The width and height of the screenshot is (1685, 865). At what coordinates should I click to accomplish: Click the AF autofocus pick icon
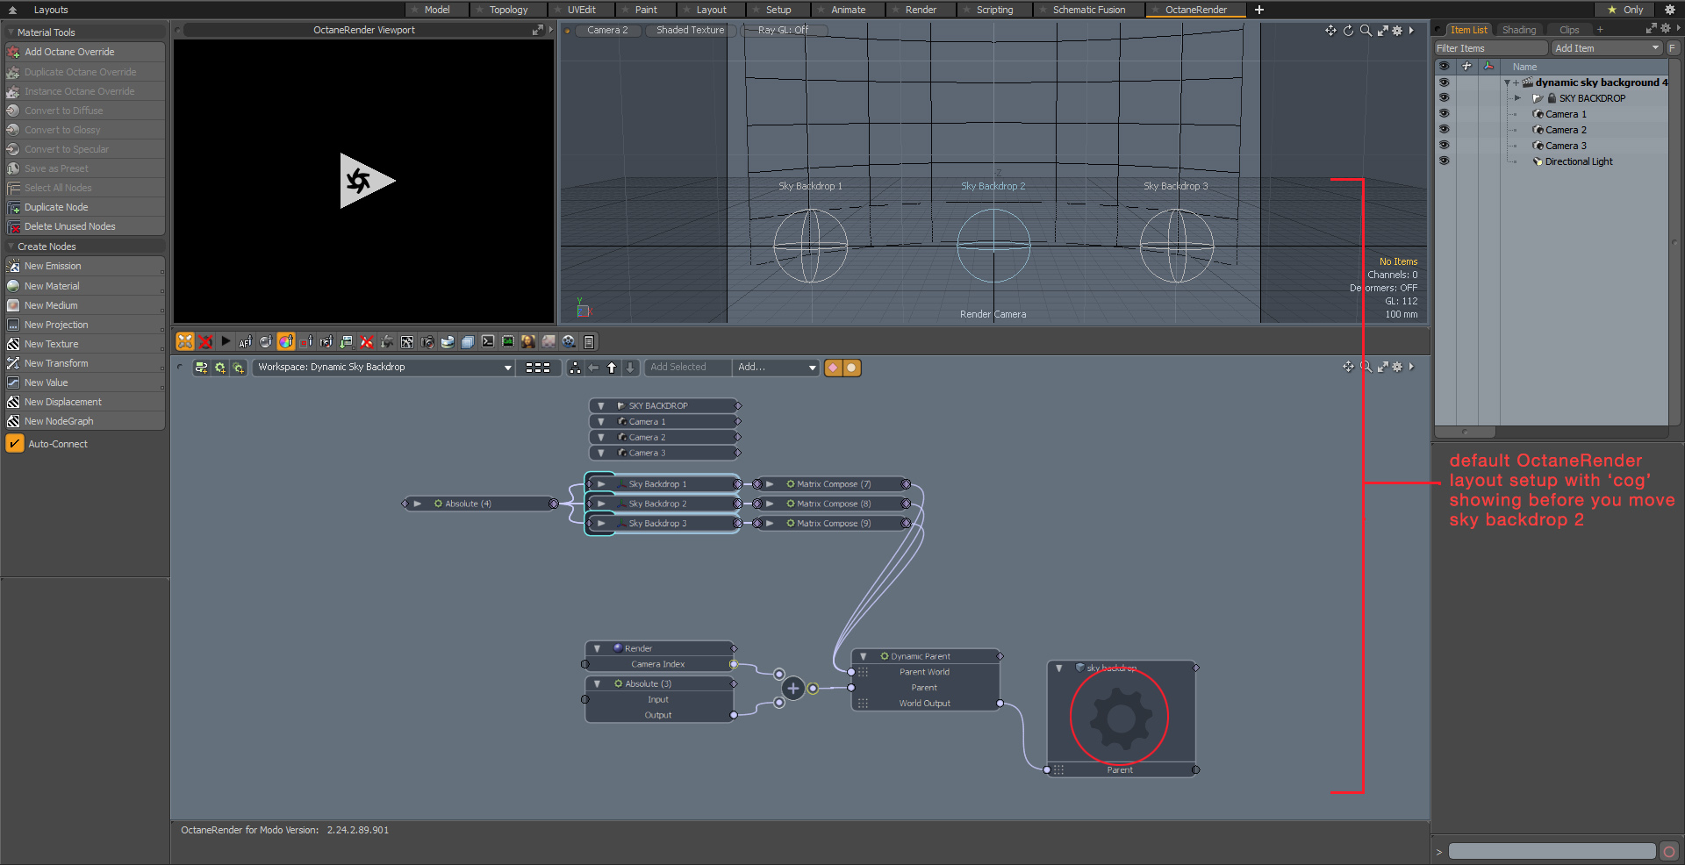tap(246, 342)
